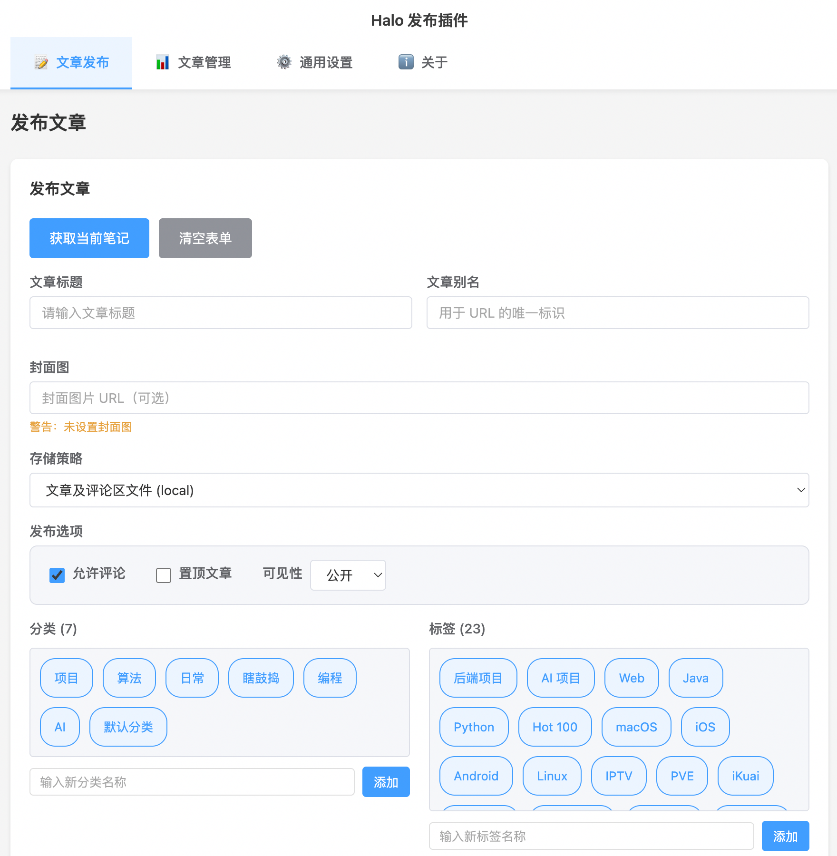This screenshot has height=856, width=837.
Task: Select the PVE tag
Action: click(x=682, y=776)
